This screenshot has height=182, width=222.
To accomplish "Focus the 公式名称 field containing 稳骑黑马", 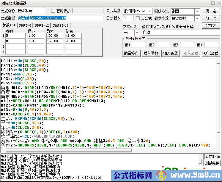I will click(x=31, y=11).
